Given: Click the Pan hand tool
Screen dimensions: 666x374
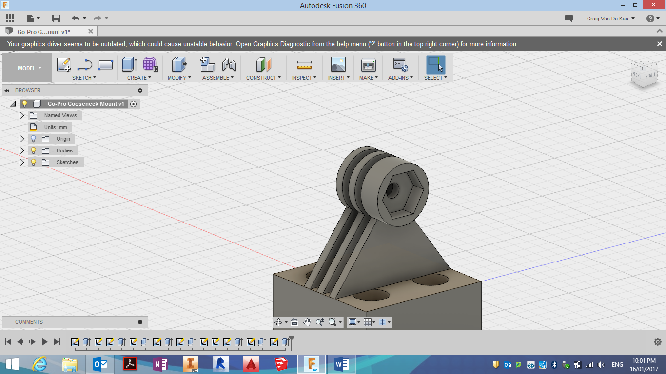Looking at the screenshot, I should coord(307,322).
